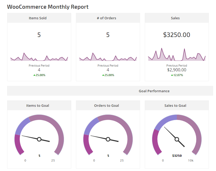The image size is (216, 171).
Task: Click the green up arrow under Items Sold
Action: click(34, 75)
